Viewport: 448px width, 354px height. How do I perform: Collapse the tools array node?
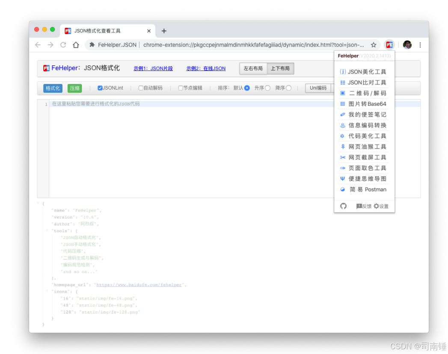coord(47,230)
